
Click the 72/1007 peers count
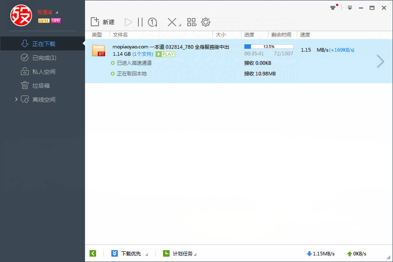click(283, 54)
